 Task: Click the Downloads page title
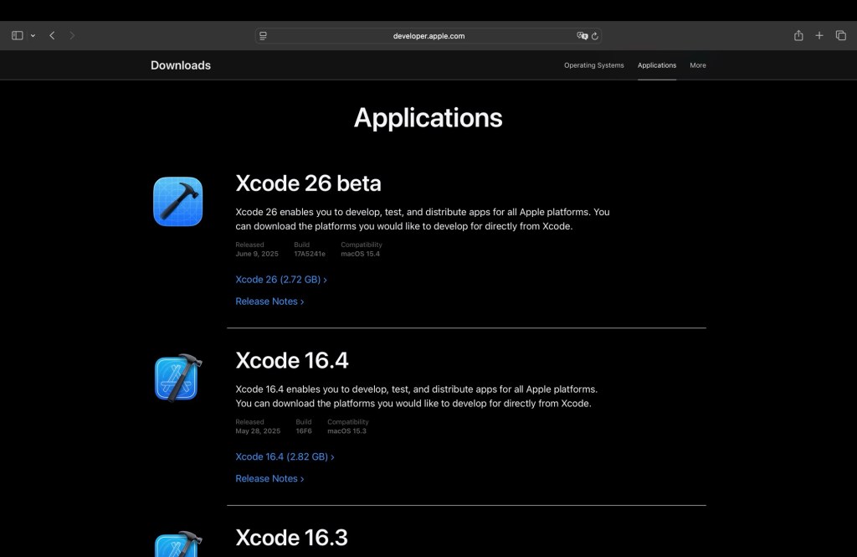pyautogui.click(x=181, y=65)
